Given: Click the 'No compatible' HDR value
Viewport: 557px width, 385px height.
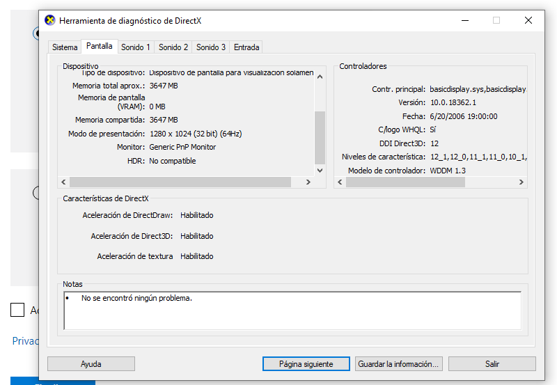Looking at the screenshot, I should pyautogui.click(x=172, y=161).
